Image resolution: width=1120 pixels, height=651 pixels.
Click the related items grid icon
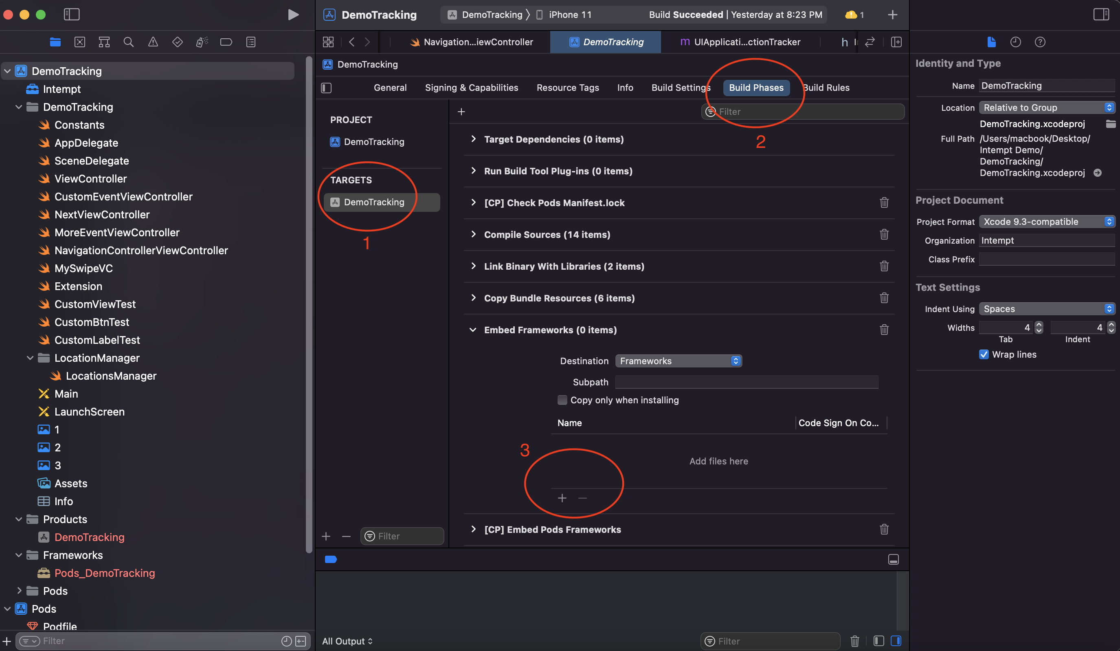328,42
